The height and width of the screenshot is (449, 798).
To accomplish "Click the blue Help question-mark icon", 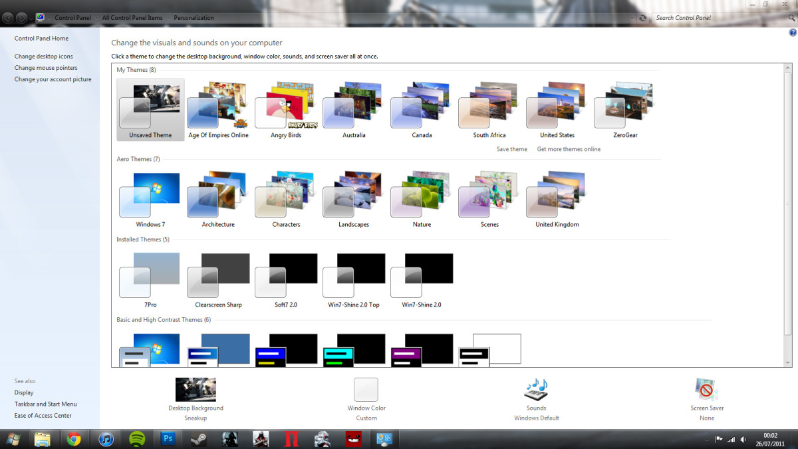I will [x=792, y=32].
